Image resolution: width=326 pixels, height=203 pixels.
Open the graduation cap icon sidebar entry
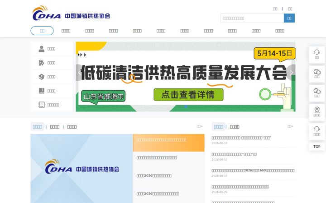[51, 77]
